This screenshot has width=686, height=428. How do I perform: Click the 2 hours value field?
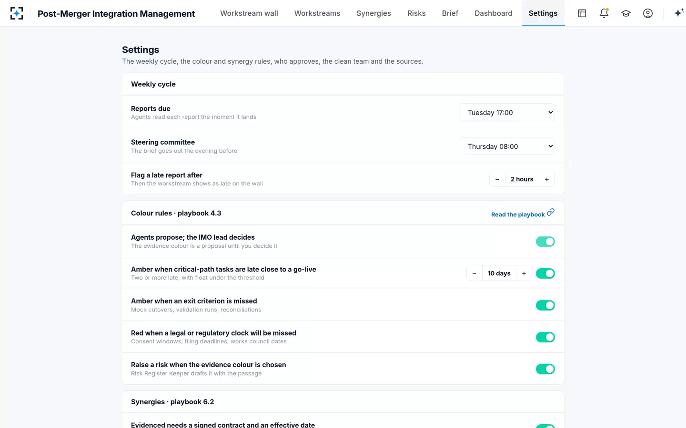coord(522,179)
